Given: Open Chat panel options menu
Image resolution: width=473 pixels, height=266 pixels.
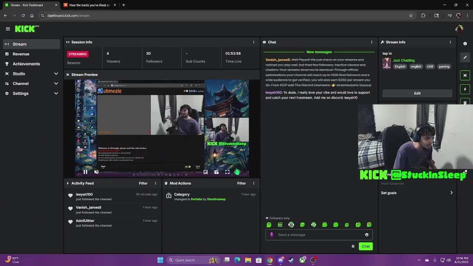Looking at the screenshot, I should point(372,42).
